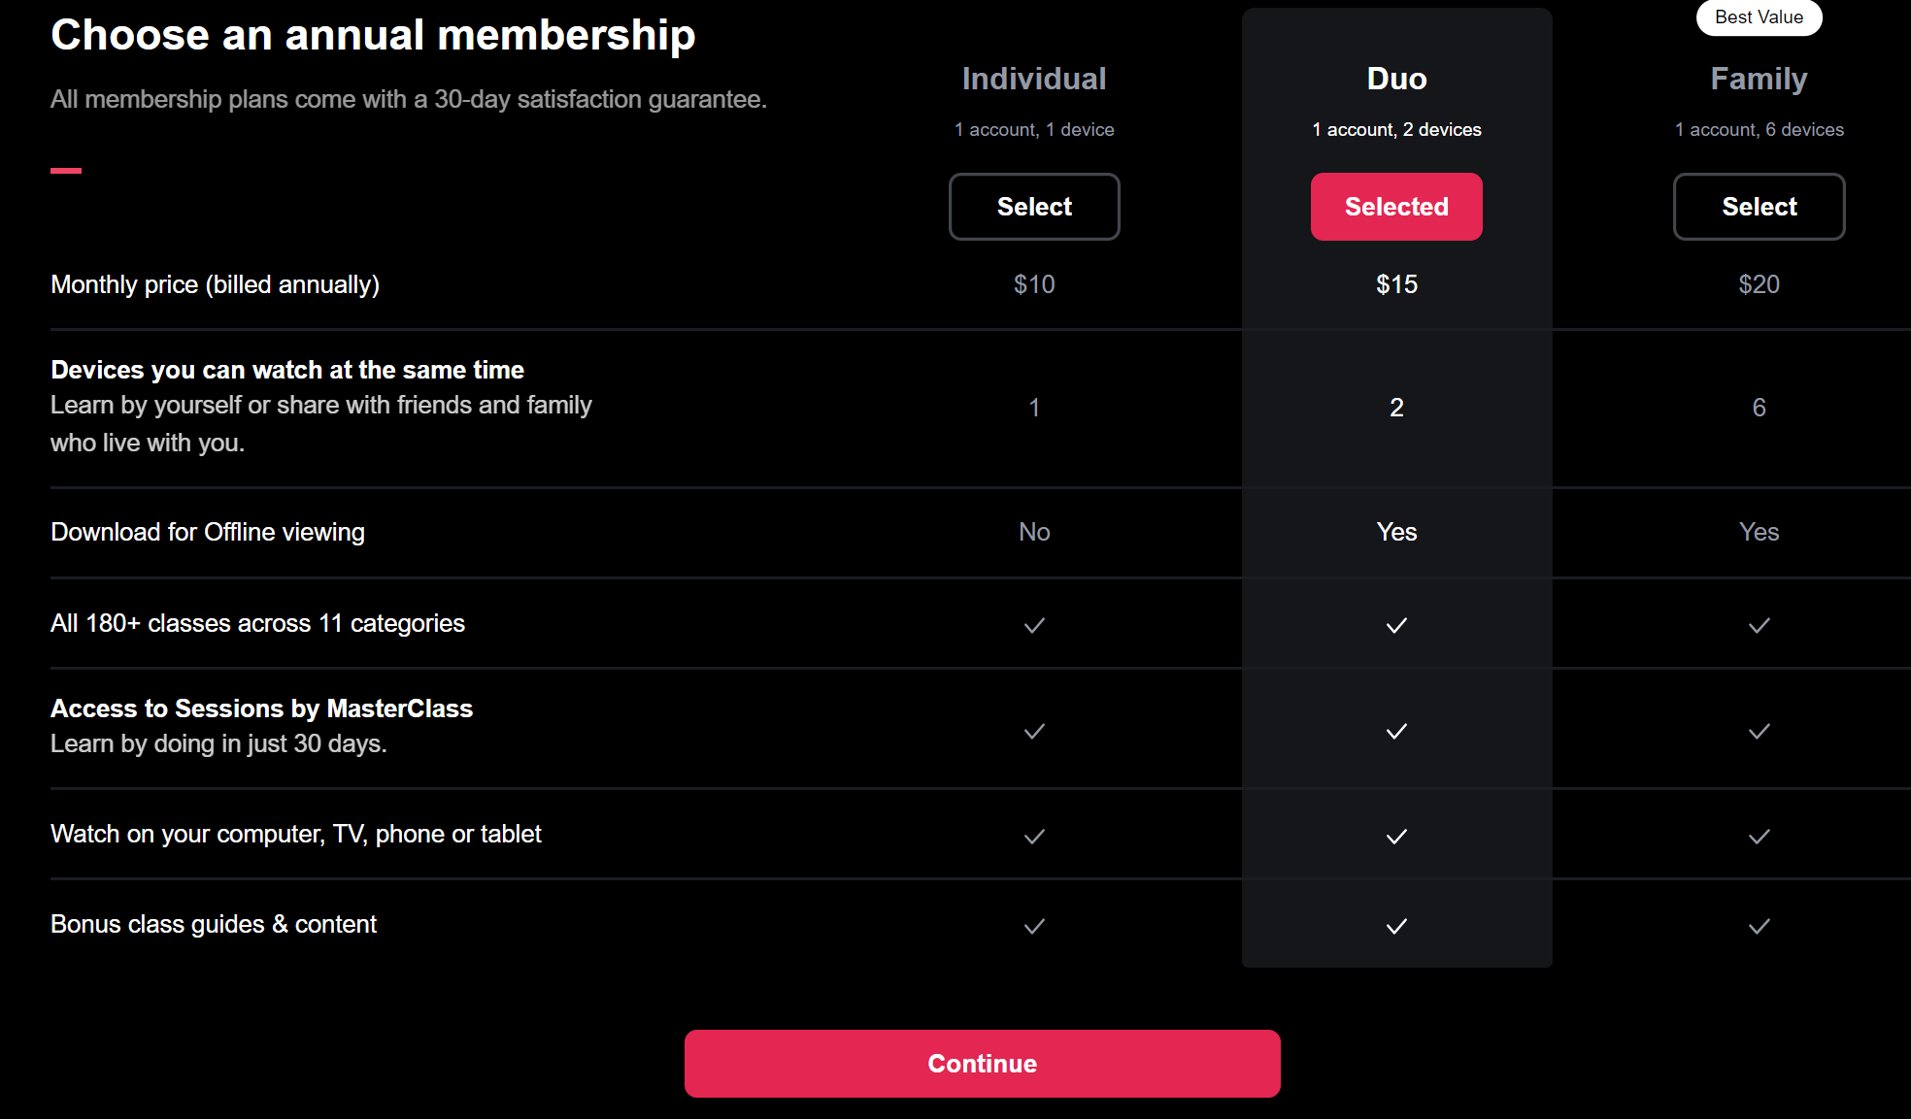Click Family checkmark for Bonus class guides
The height and width of the screenshot is (1120, 1911).
[1759, 926]
